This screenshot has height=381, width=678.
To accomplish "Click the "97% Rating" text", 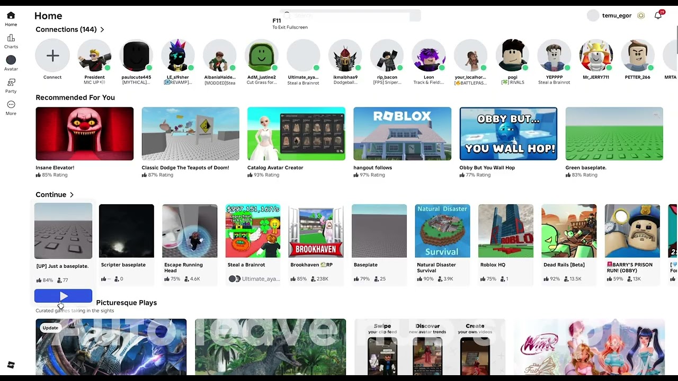I will pyautogui.click(x=372, y=175).
